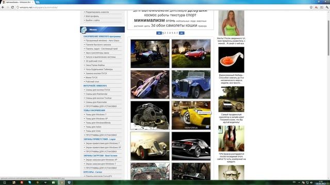This screenshot has width=330, height=185.
Task: Click the red application icon on the taskbar
Action: click(22, 183)
